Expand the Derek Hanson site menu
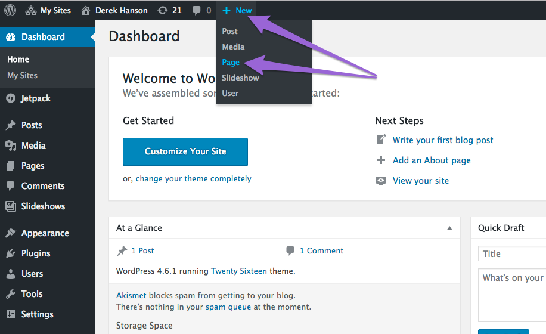Image resolution: width=546 pixels, height=334 pixels. tap(114, 10)
